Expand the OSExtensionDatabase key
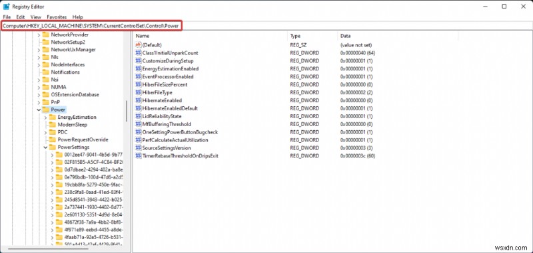The width and height of the screenshot is (533, 253). point(39,94)
